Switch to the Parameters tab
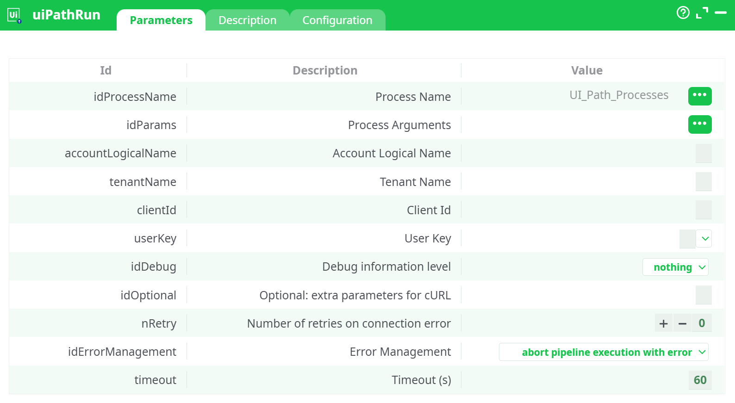This screenshot has width=735, height=403. [161, 20]
